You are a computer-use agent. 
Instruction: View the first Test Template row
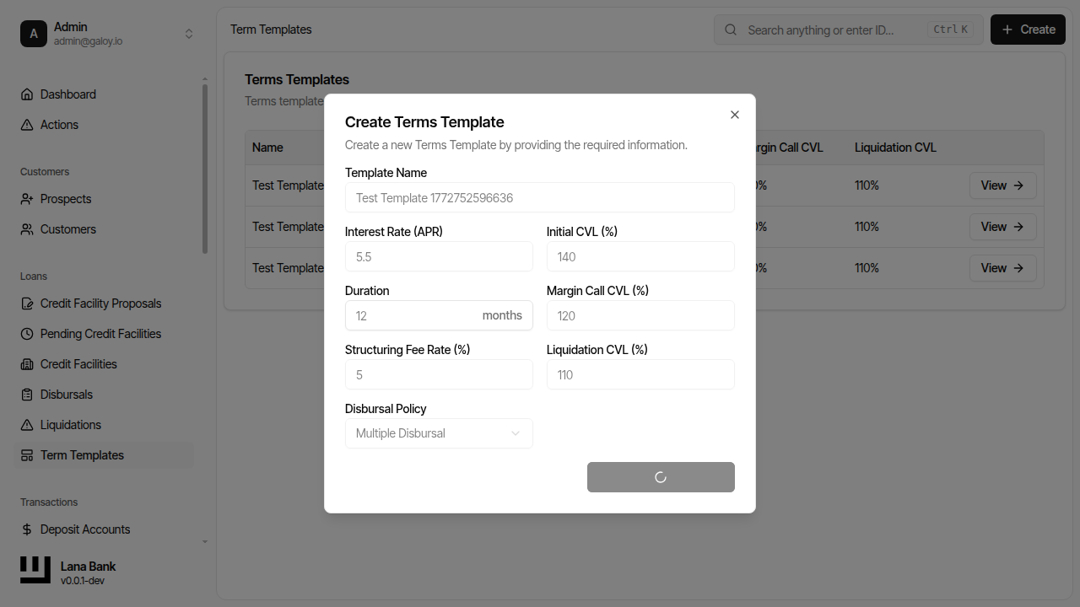pos(1002,185)
